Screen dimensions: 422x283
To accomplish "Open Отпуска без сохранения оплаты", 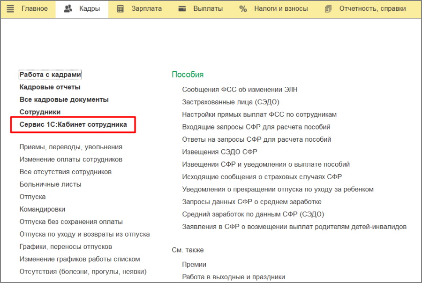I will [71, 222].
